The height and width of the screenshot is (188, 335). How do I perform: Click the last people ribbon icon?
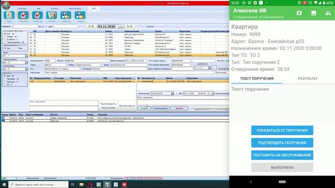[80, 15]
